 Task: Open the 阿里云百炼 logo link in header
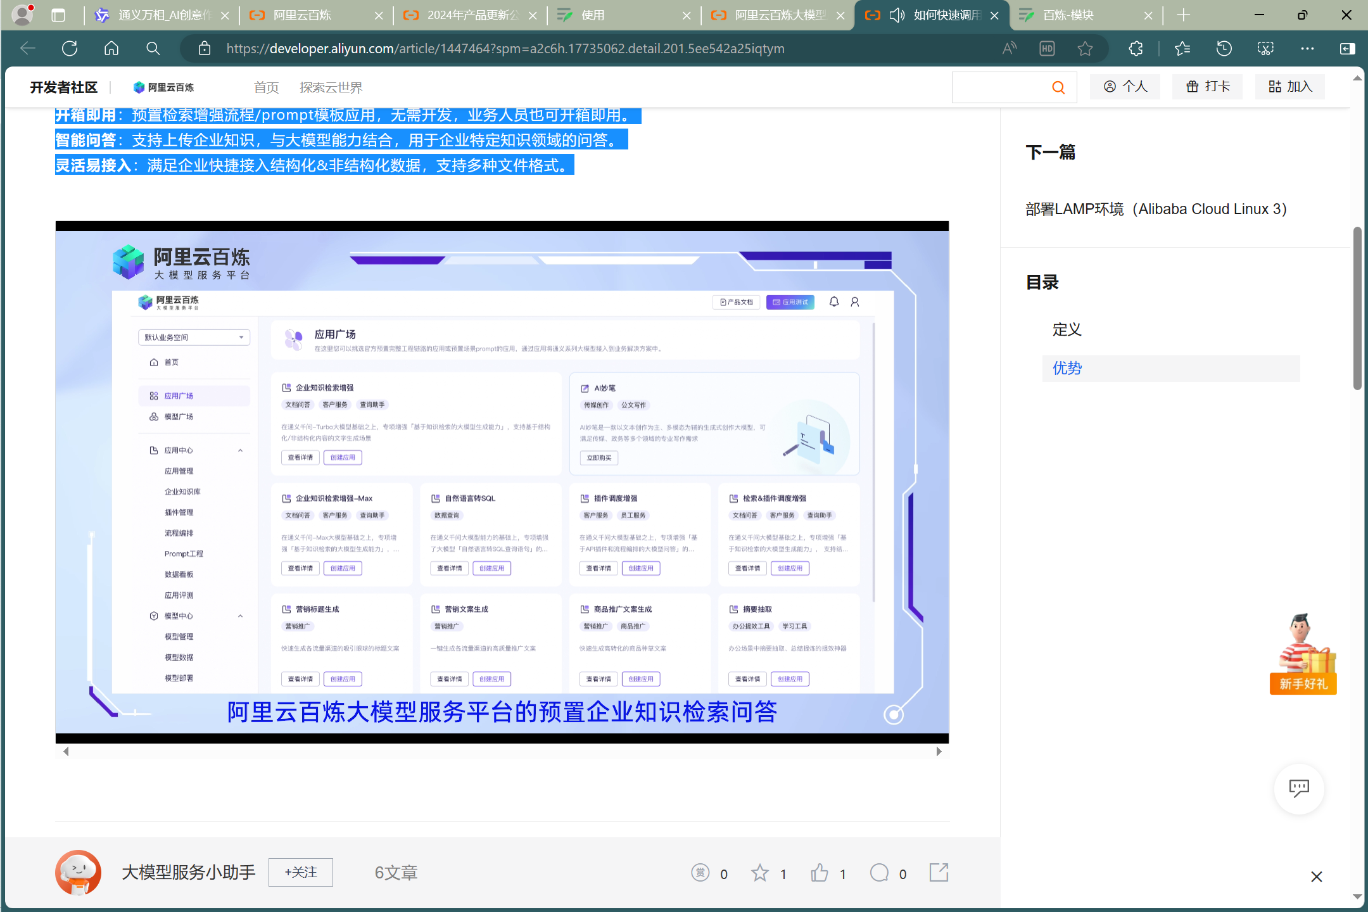[x=163, y=87]
